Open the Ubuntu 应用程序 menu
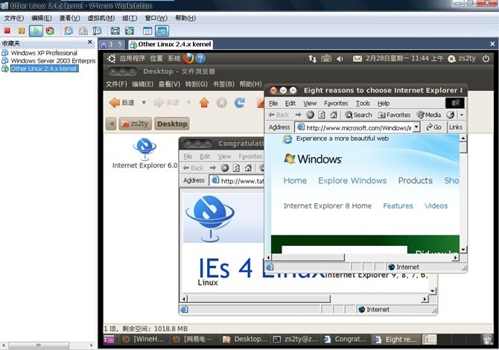 click(x=132, y=59)
